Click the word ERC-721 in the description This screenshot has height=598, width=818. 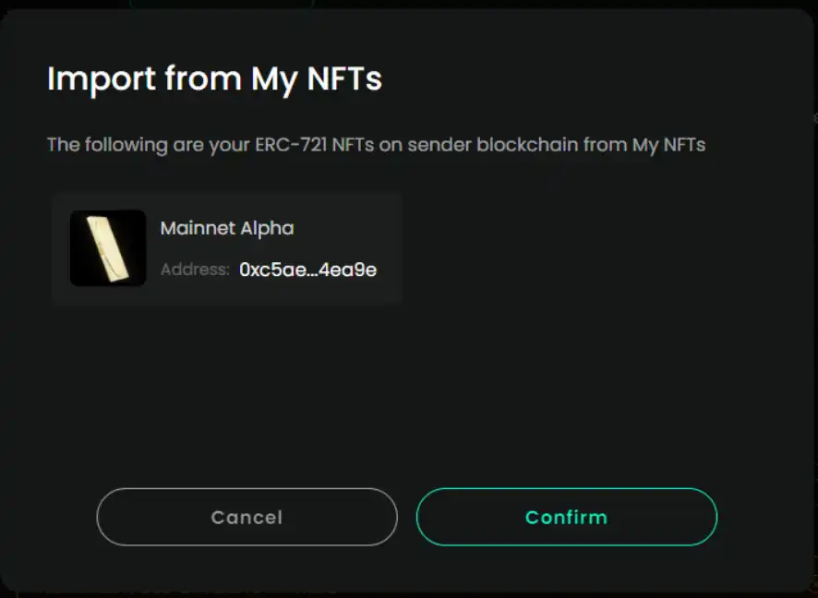(x=291, y=144)
